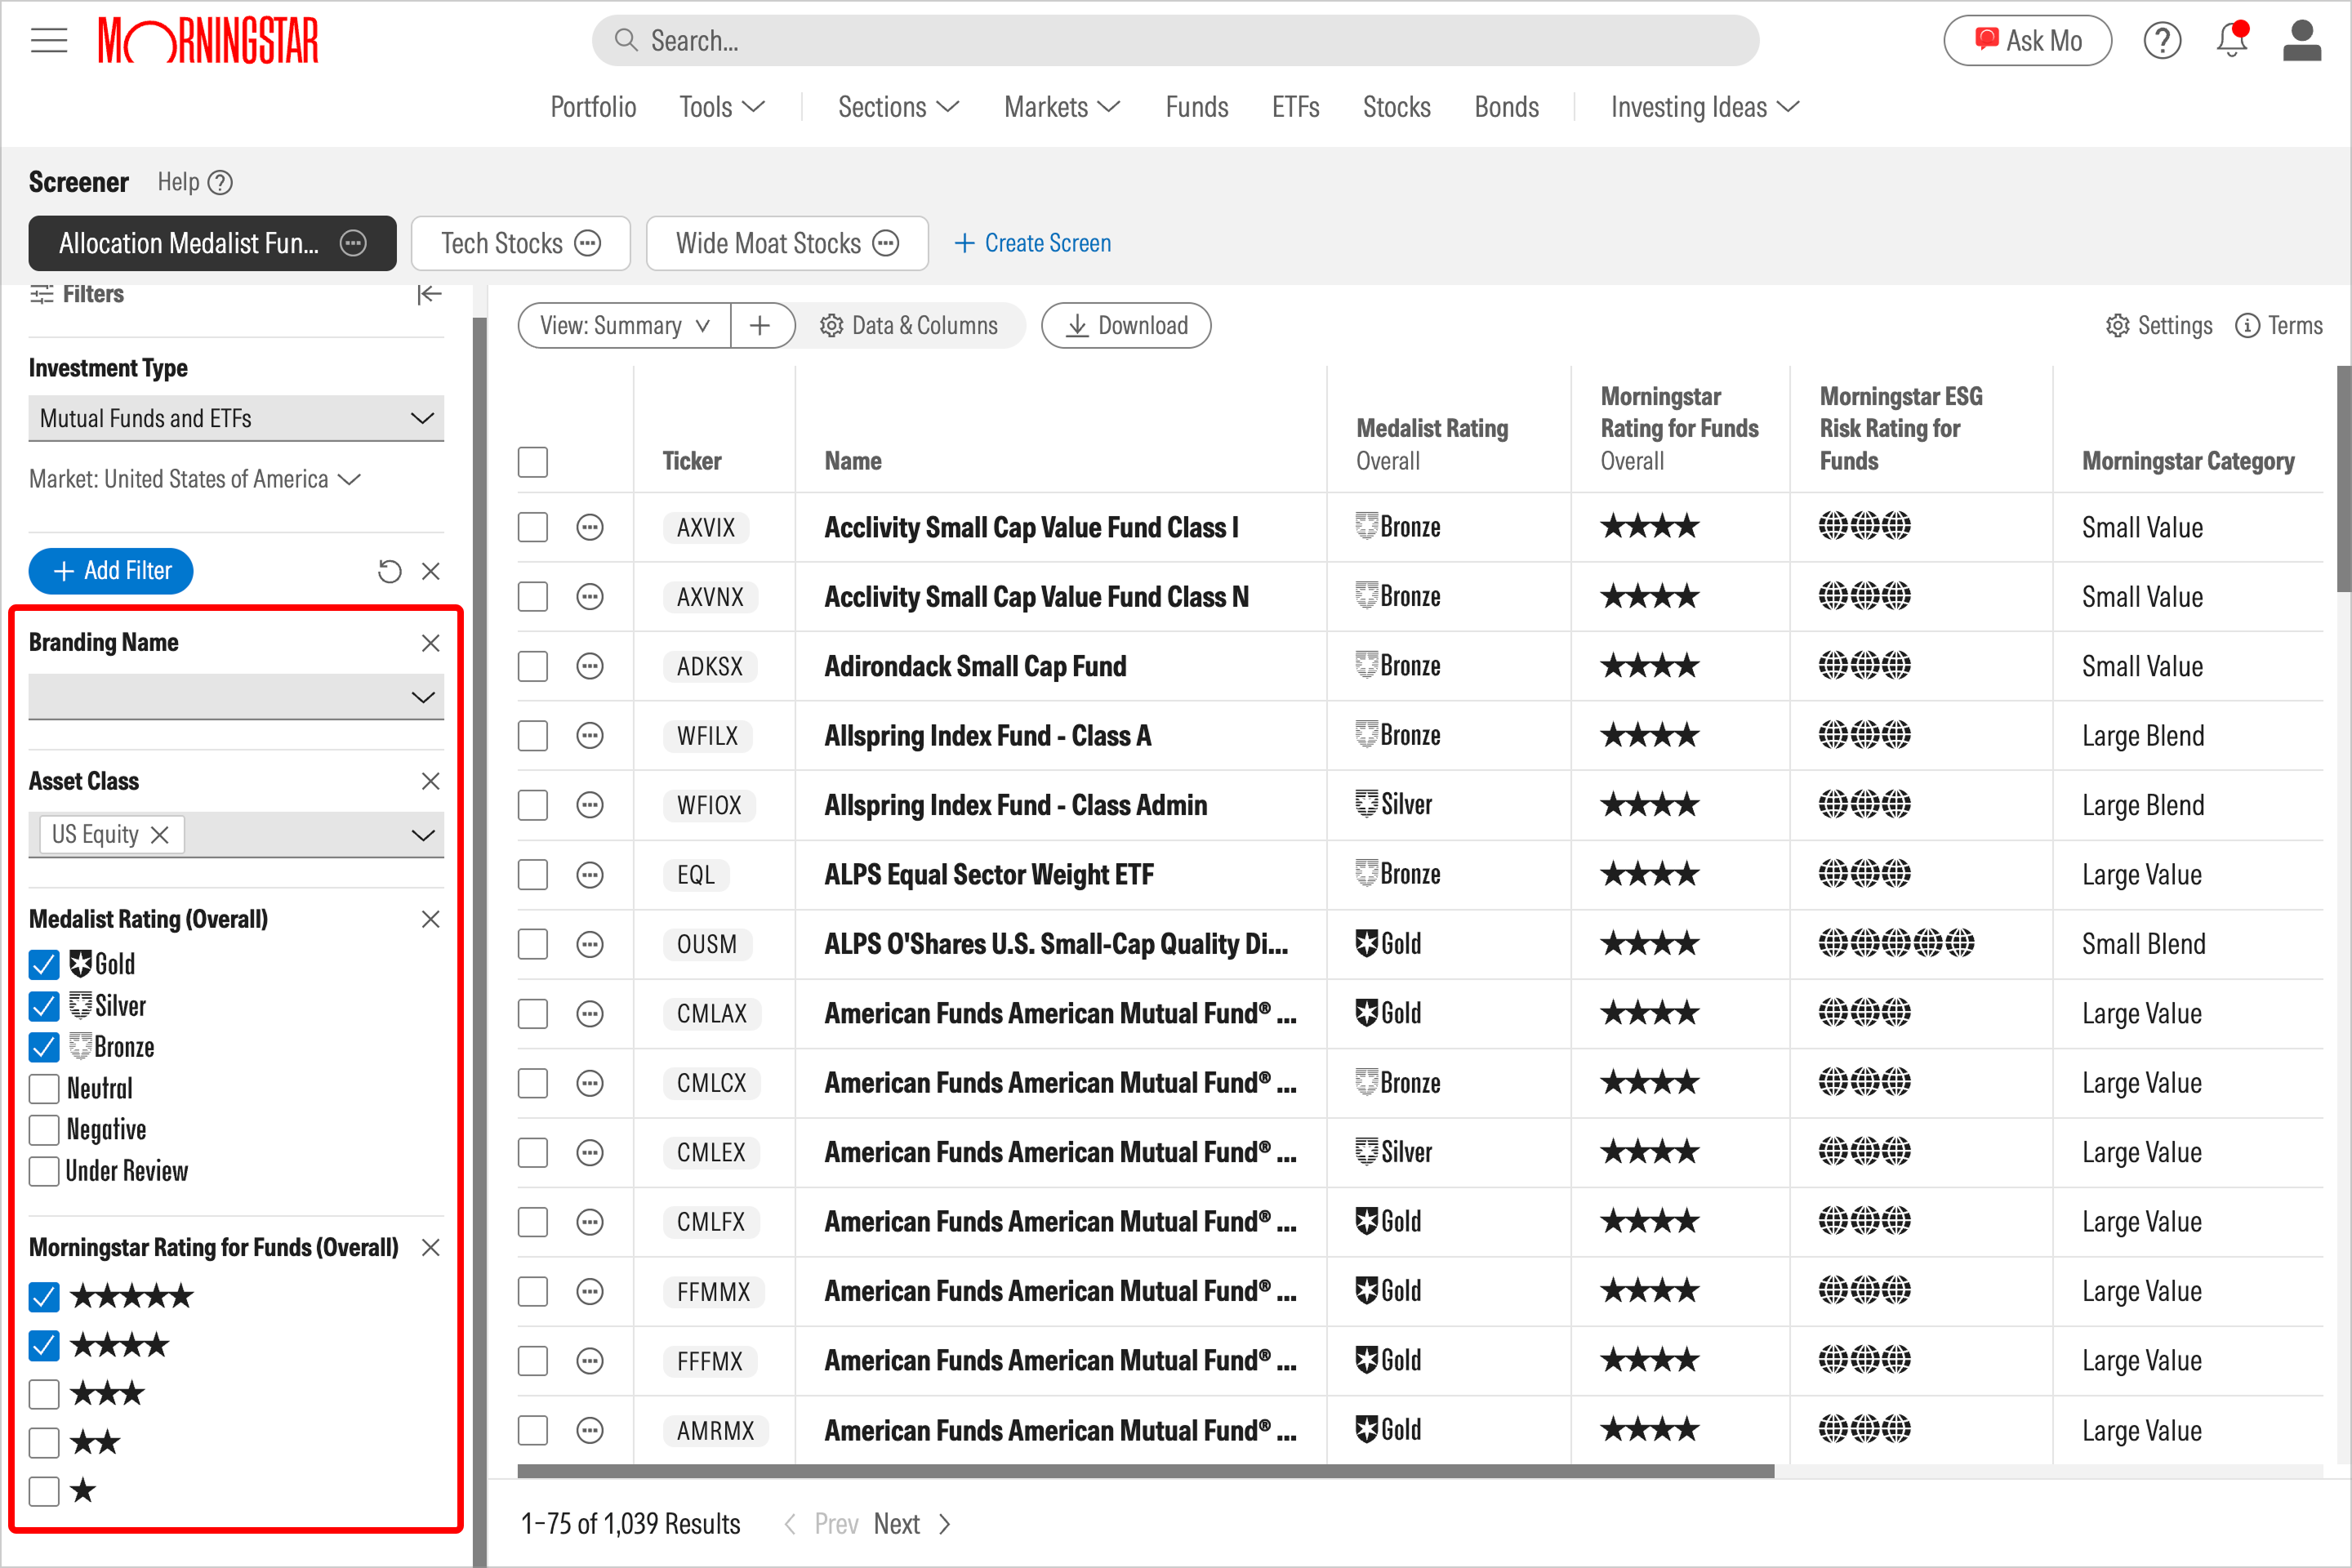This screenshot has width=2352, height=1568.
Task: Collapse the Filters panel arrow icon
Action: point(429,294)
